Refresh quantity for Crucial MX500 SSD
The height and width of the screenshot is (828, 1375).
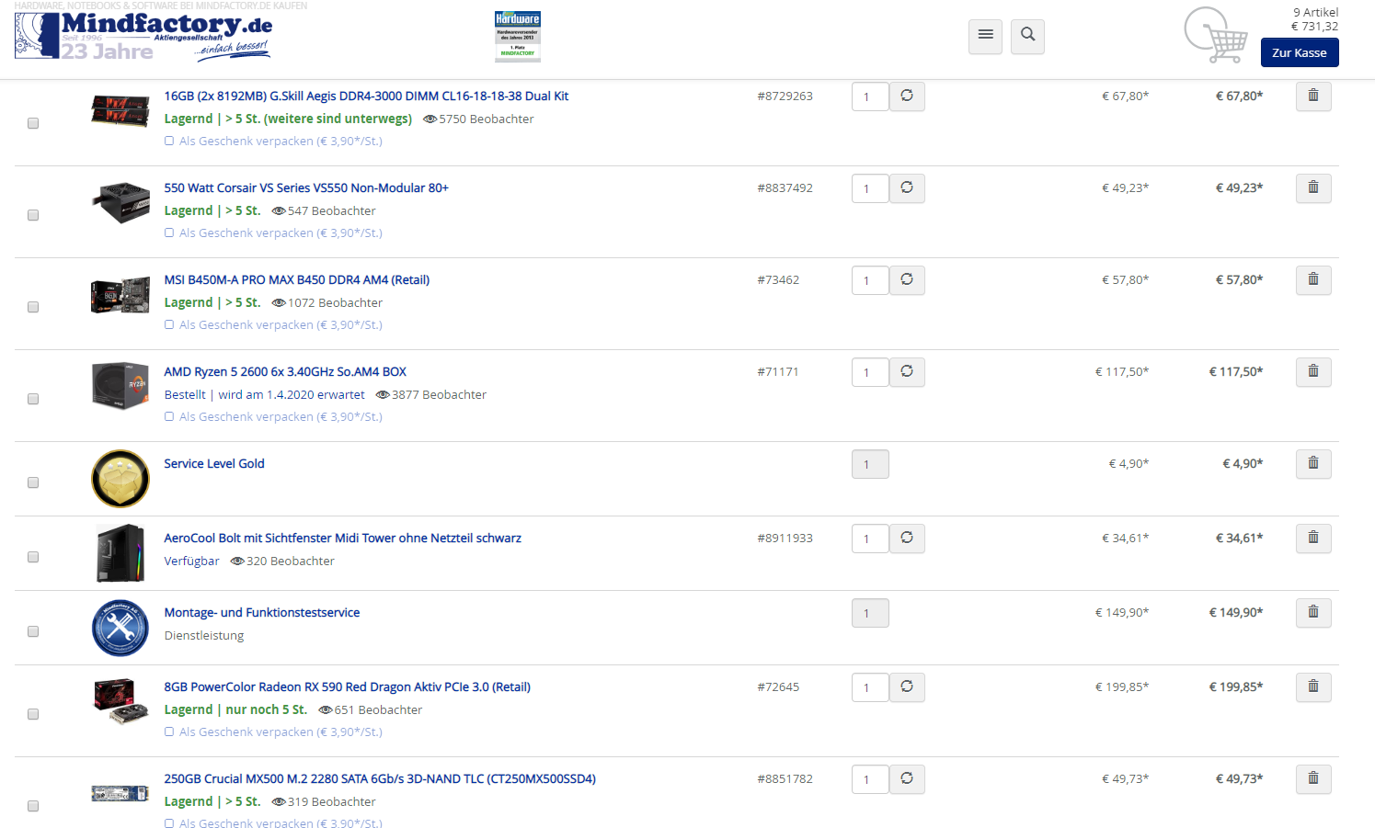click(907, 778)
